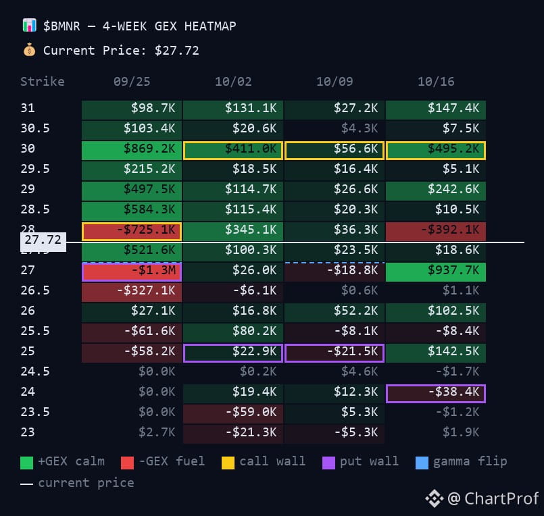Click the ChartProf diamond logo icon
This screenshot has width=544, height=516.
(435, 498)
